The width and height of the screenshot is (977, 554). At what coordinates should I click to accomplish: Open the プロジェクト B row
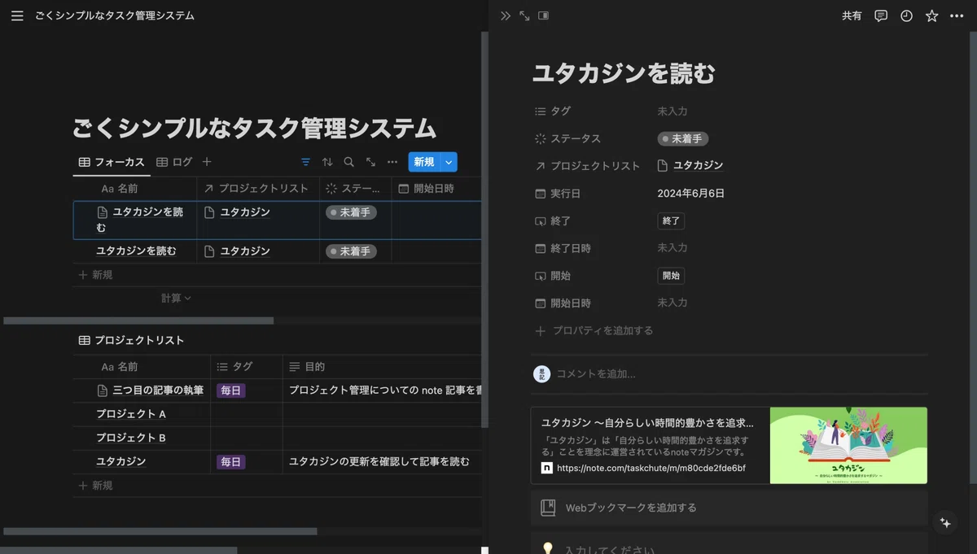[x=131, y=438]
